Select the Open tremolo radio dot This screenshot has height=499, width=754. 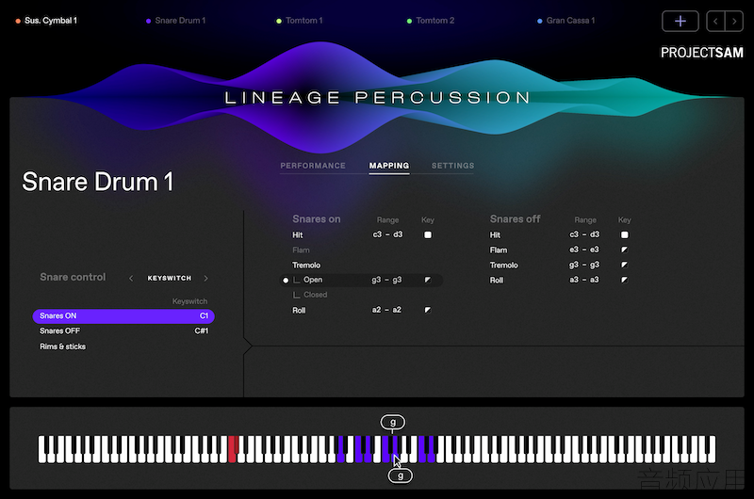pyautogui.click(x=286, y=280)
